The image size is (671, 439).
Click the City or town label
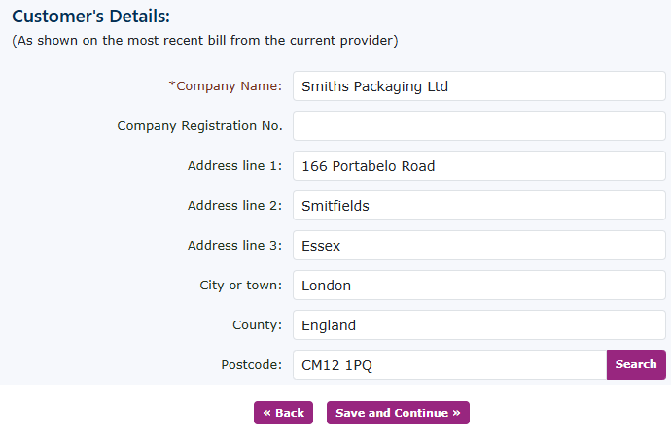240,285
